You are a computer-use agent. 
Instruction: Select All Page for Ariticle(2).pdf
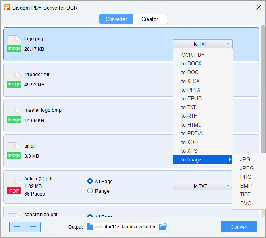coord(90,181)
